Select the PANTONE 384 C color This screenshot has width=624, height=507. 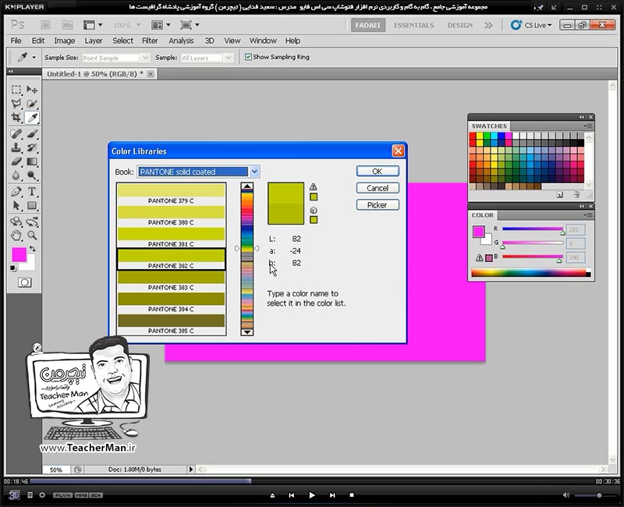point(171,303)
